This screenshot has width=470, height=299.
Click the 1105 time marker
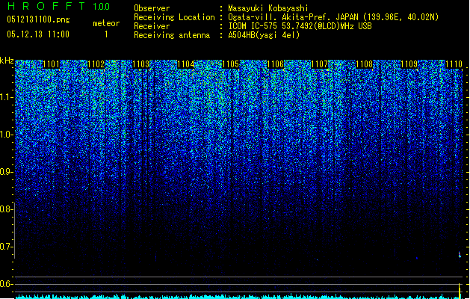point(230,64)
